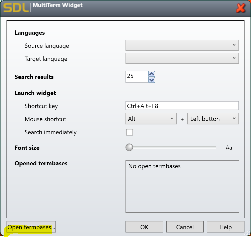Adjust the Font size slider handle
Viewport: 251px width, 237px height.
[x=129, y=147]
